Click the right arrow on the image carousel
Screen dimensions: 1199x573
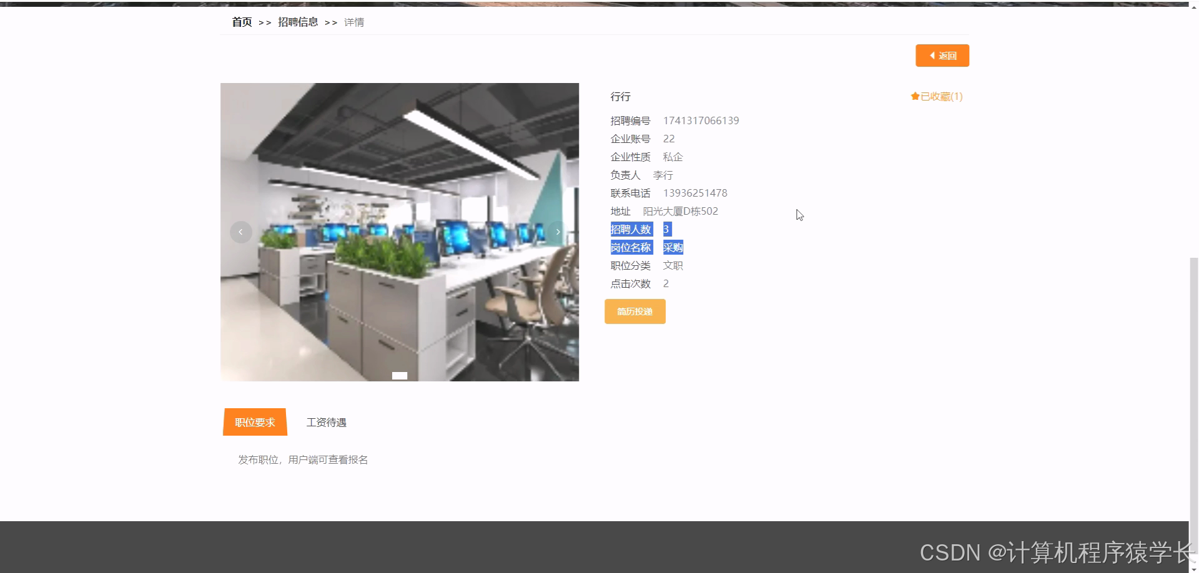(558, 232)
